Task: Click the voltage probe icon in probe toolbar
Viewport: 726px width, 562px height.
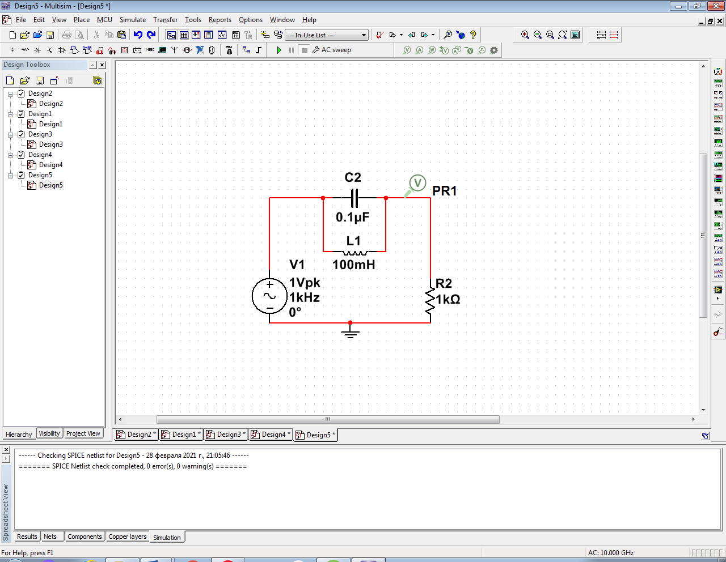Action: click(x=407, y=50)
